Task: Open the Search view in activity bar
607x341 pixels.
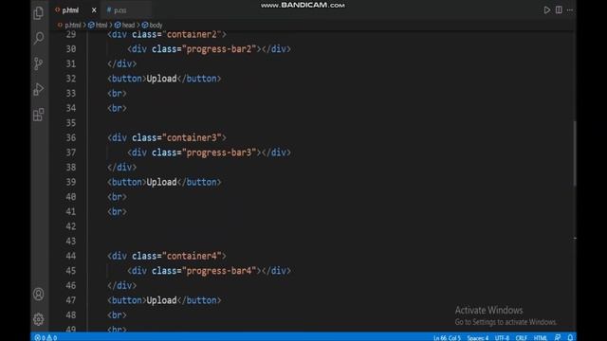Action: 38,38
